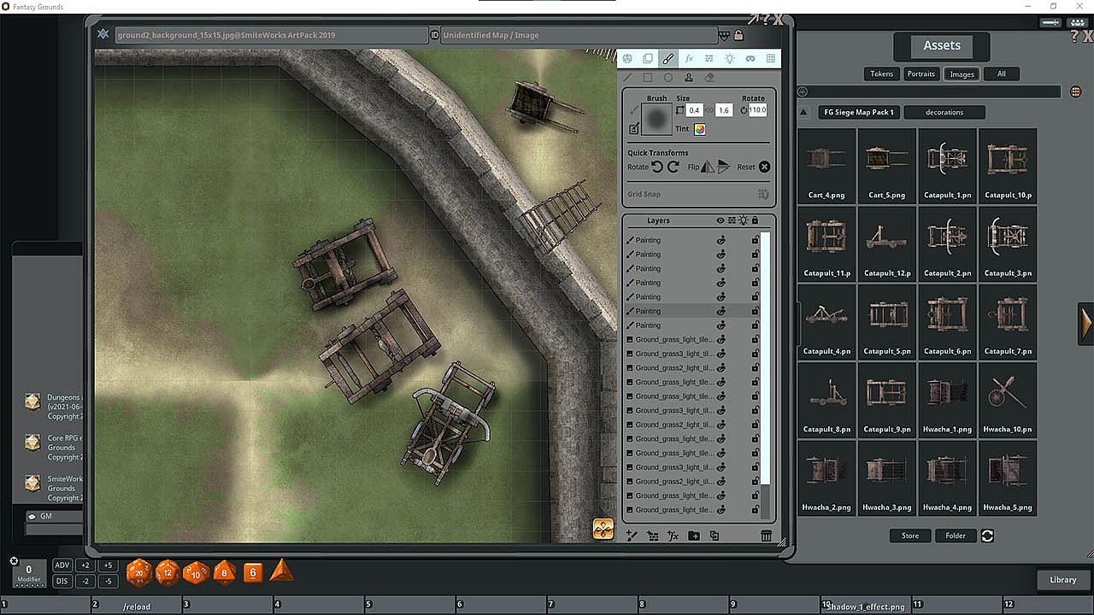Toggle the link between brush size values
Screen dimensions: 1094x615
pos(709,110)
